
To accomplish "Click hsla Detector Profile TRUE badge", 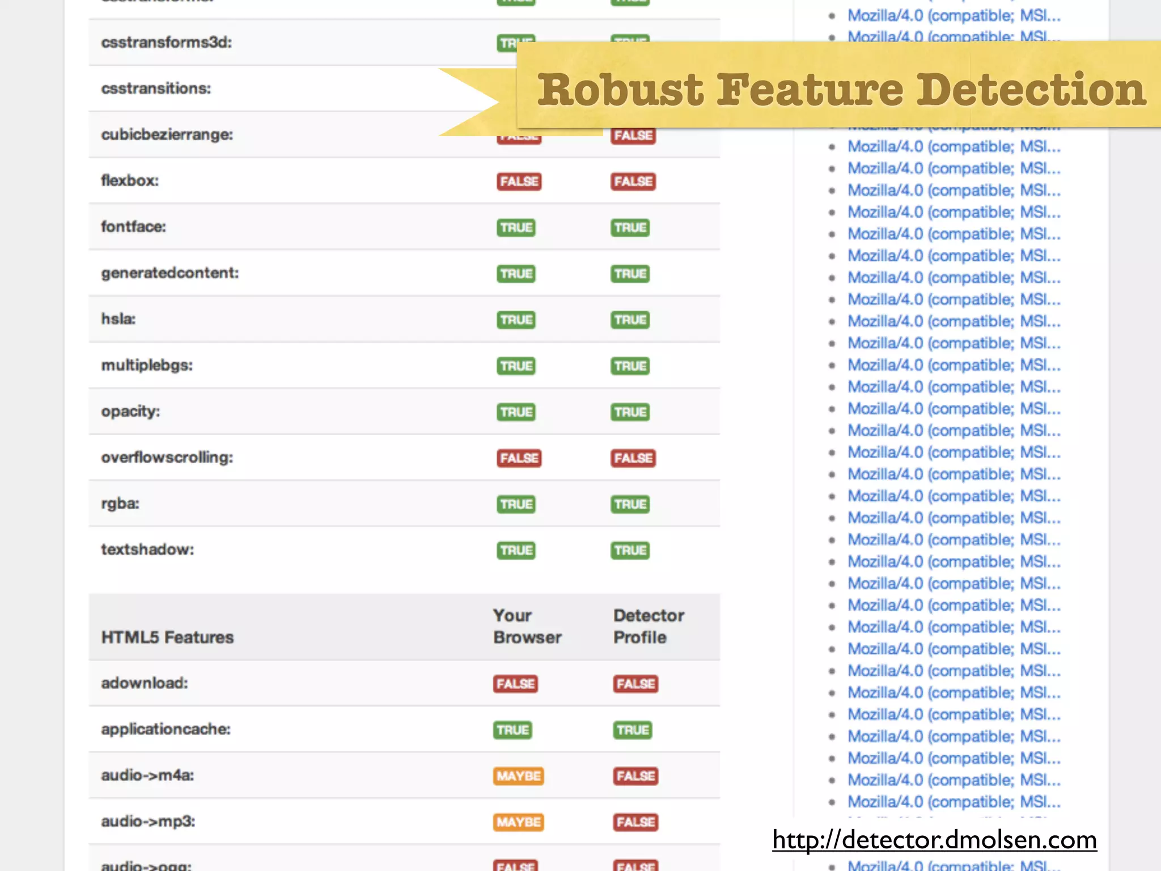I will pos(630,320).
